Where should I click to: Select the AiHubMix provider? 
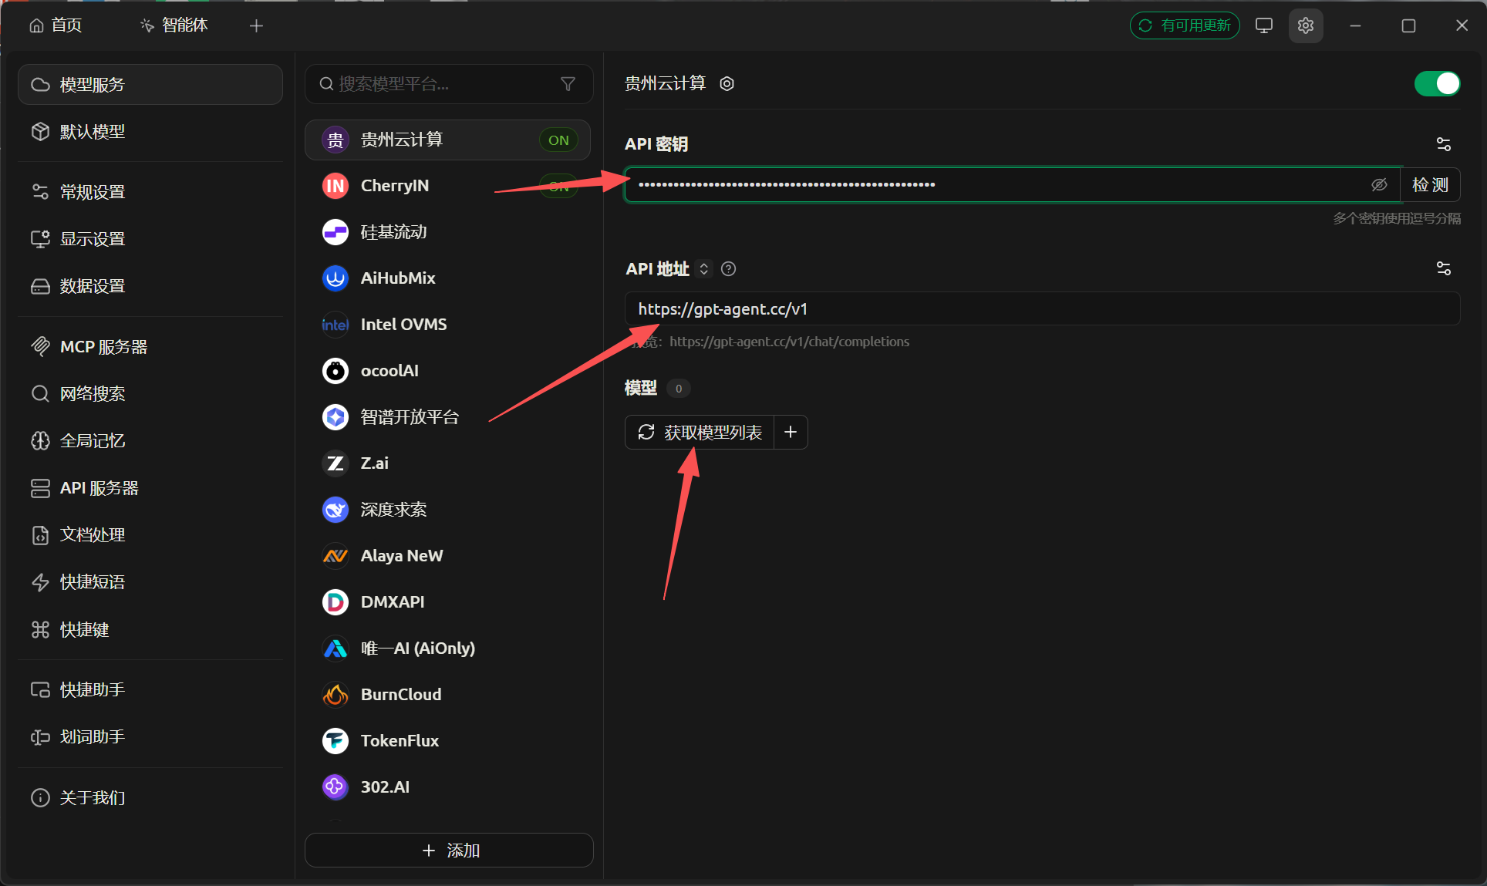448,278
